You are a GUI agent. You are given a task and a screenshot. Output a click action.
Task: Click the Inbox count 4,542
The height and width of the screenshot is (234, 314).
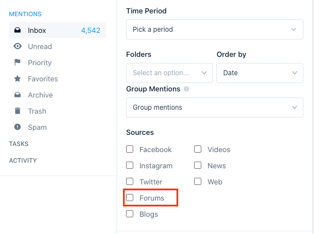(x=91, y=31)
